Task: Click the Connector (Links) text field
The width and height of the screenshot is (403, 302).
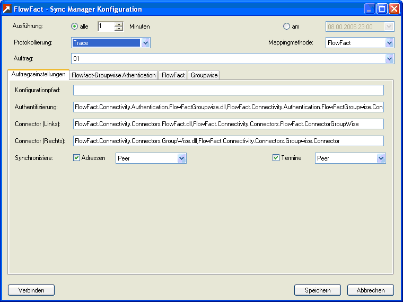Action: [228, 124]
